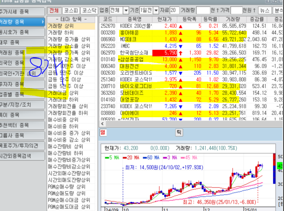Open 주가시세 종목 in sidebar
284x211 pixels.
pos(22,12)
